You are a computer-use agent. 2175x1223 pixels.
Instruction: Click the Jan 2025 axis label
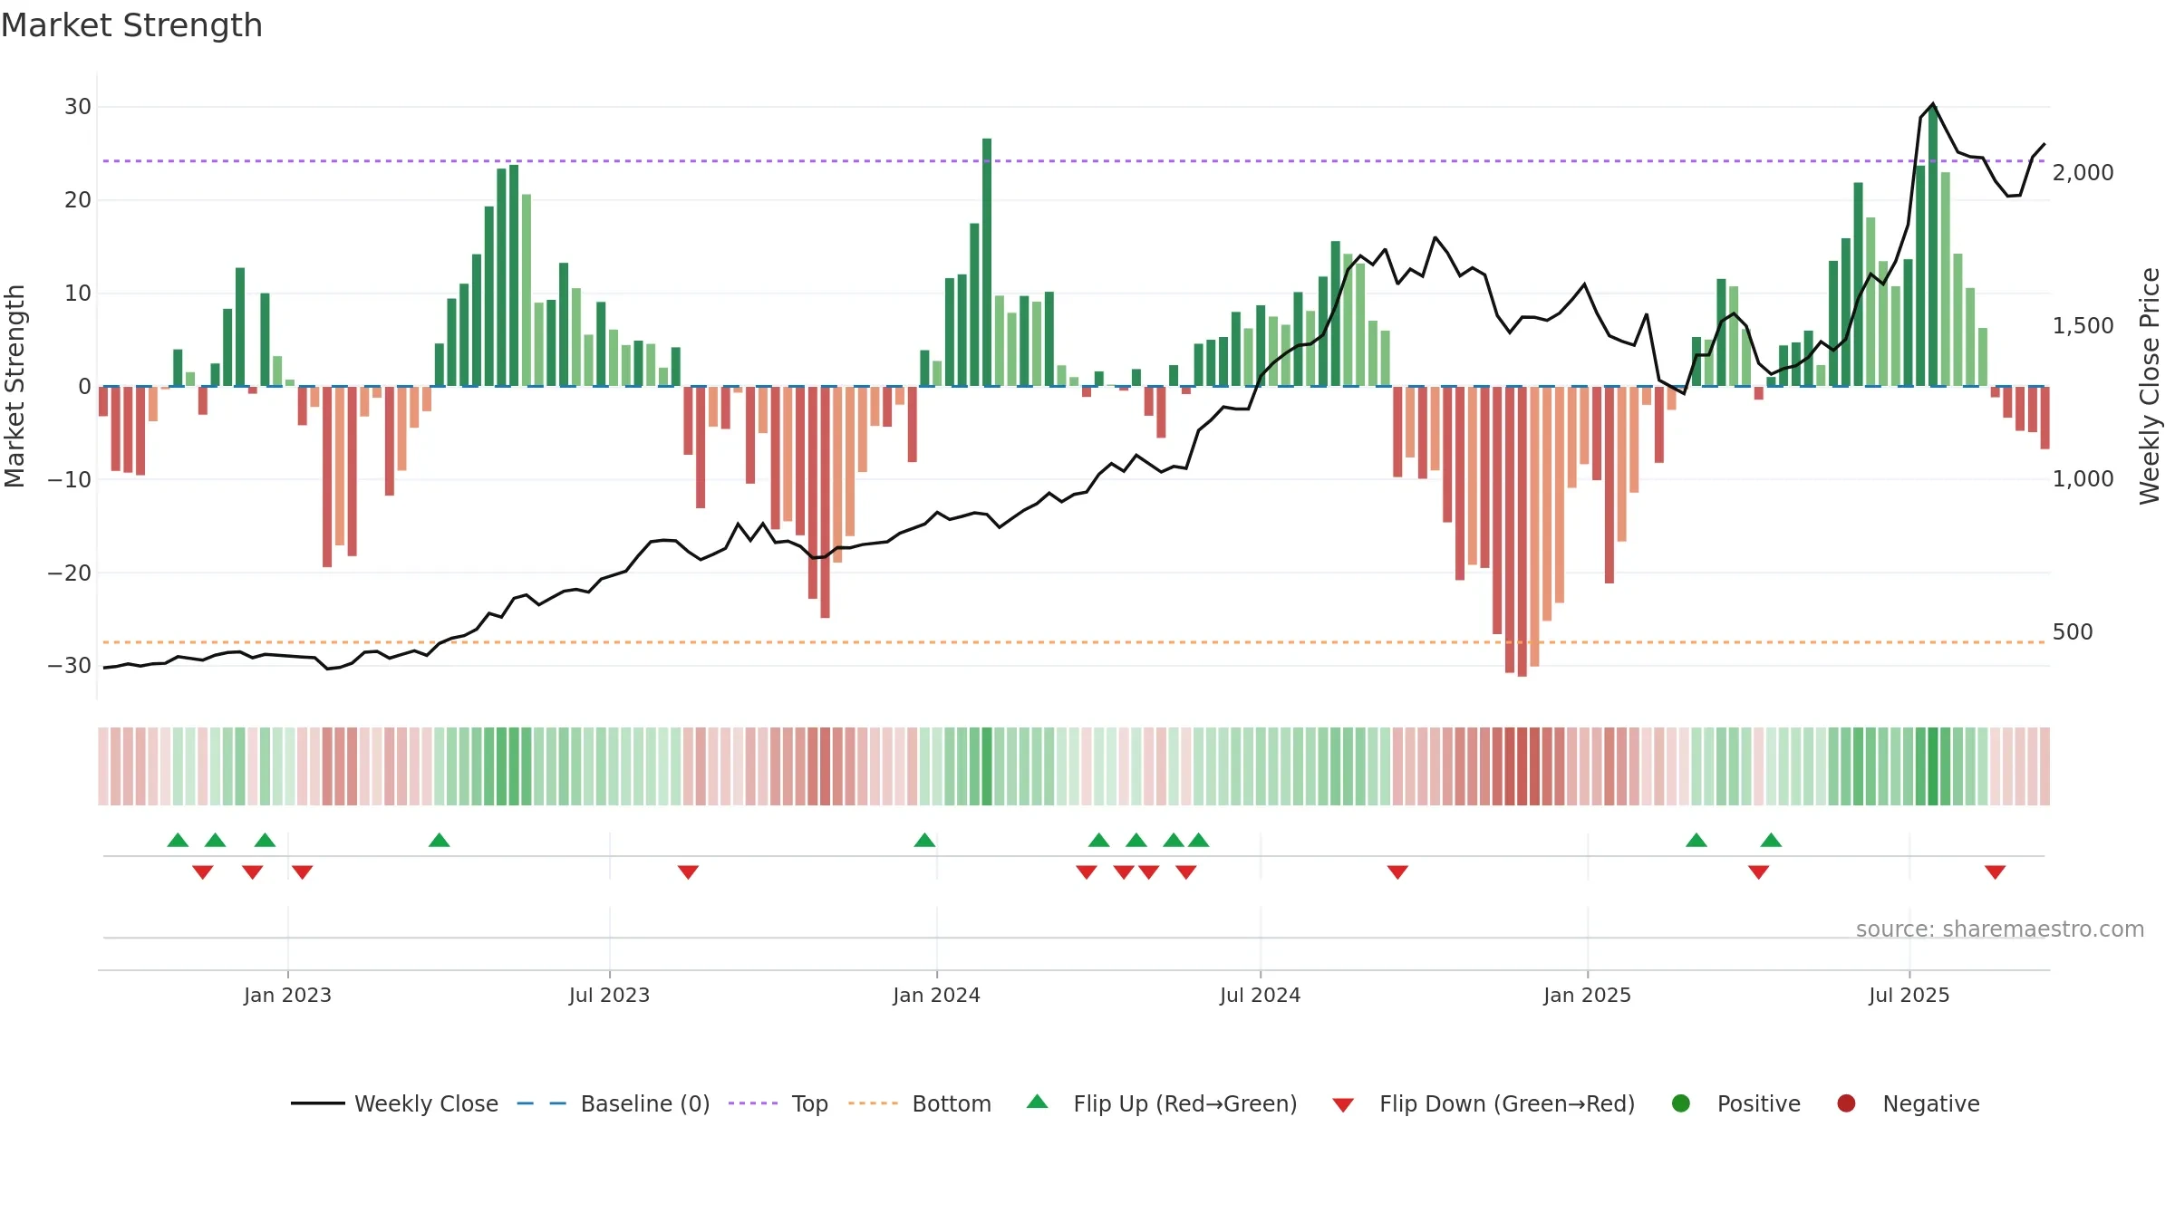(1587, 996)
